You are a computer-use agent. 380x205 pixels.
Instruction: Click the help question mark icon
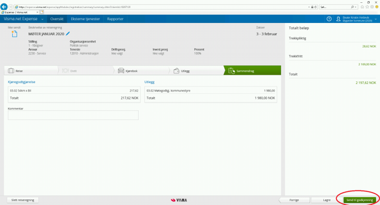(329, 19)
